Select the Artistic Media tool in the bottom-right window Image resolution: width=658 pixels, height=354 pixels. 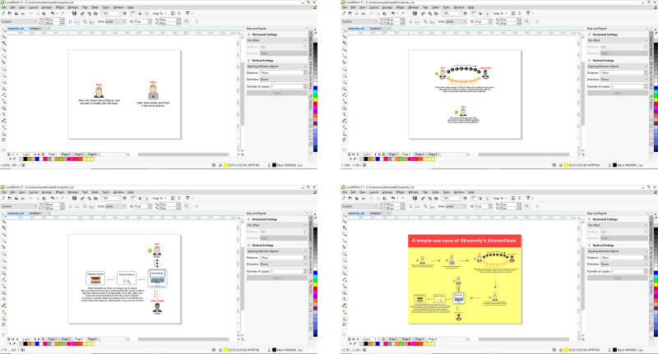tap(345, 247)
